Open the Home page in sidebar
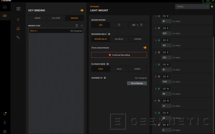 (x=5, y=7)
